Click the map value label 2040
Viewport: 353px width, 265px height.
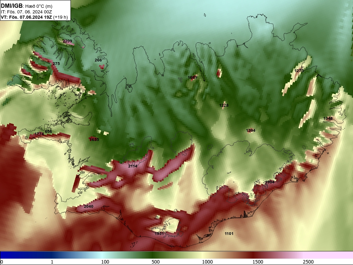pyautogui.click(x=89, y=206)
